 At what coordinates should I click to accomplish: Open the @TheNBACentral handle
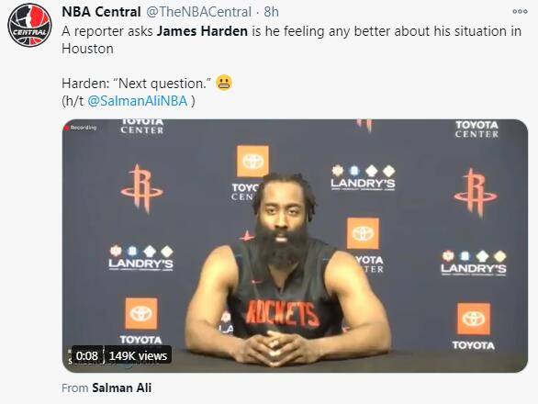click(199, 12)
